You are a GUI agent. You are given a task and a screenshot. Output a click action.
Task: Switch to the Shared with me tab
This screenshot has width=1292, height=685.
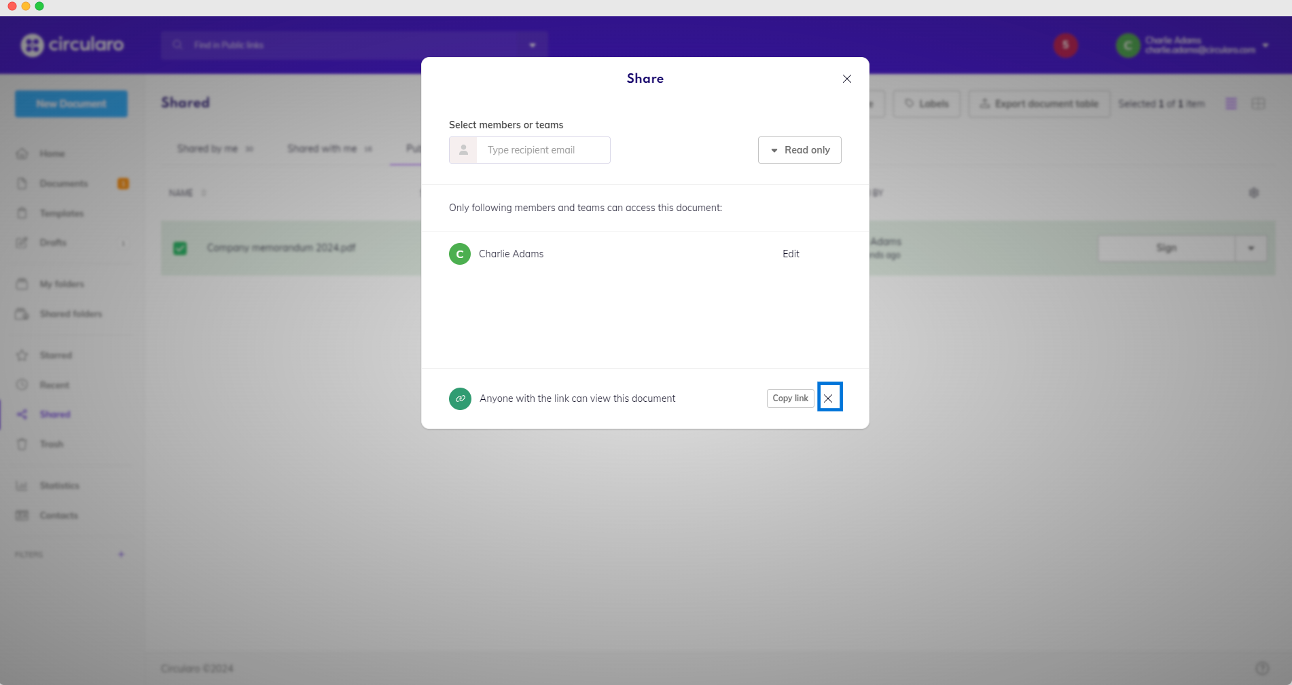click(322, 149)
